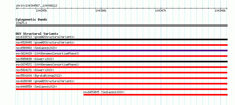Open the nsv4188348 (gnomADStructuralVariants) label
235x105 pixels.
click(45, 81)
